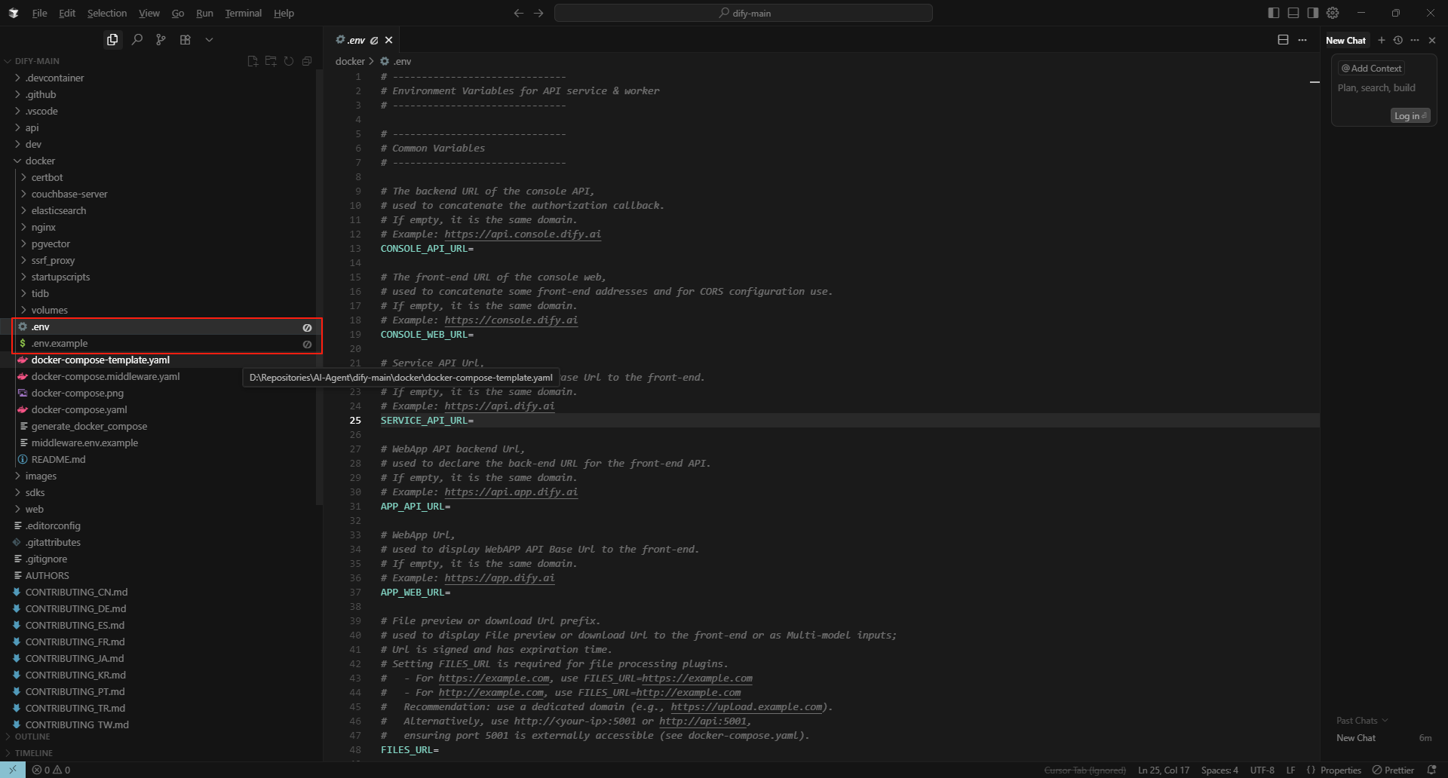This screenshot has height=778, width=1448.
Task: Select .env.example file in Explorer
Action: pos(60,343)
